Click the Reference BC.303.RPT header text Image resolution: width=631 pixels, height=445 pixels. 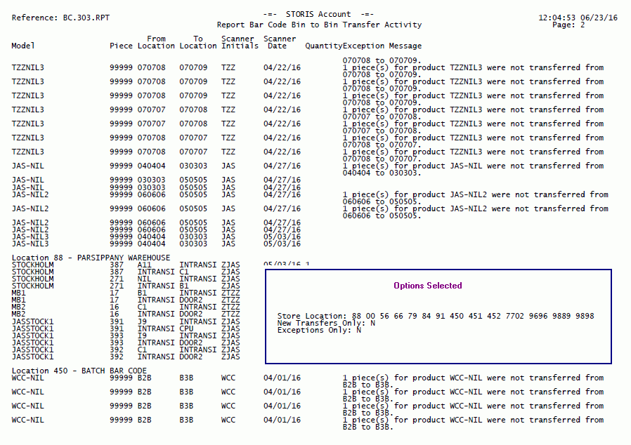[x=60, y=18]
